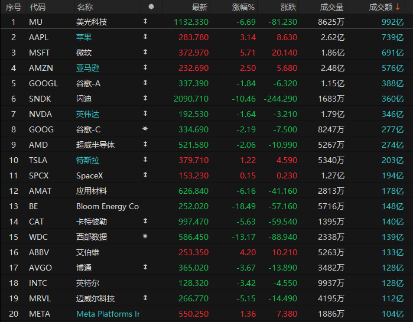This screenshot has height=322, width=413.
Task: Click the 闪迪 stock name
Action: click(84, 99)
